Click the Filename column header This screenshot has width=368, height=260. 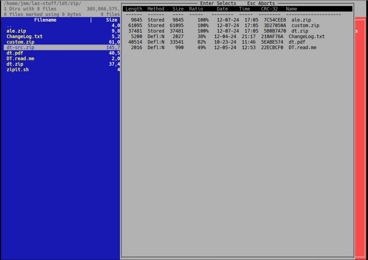[x=45, y=20]
